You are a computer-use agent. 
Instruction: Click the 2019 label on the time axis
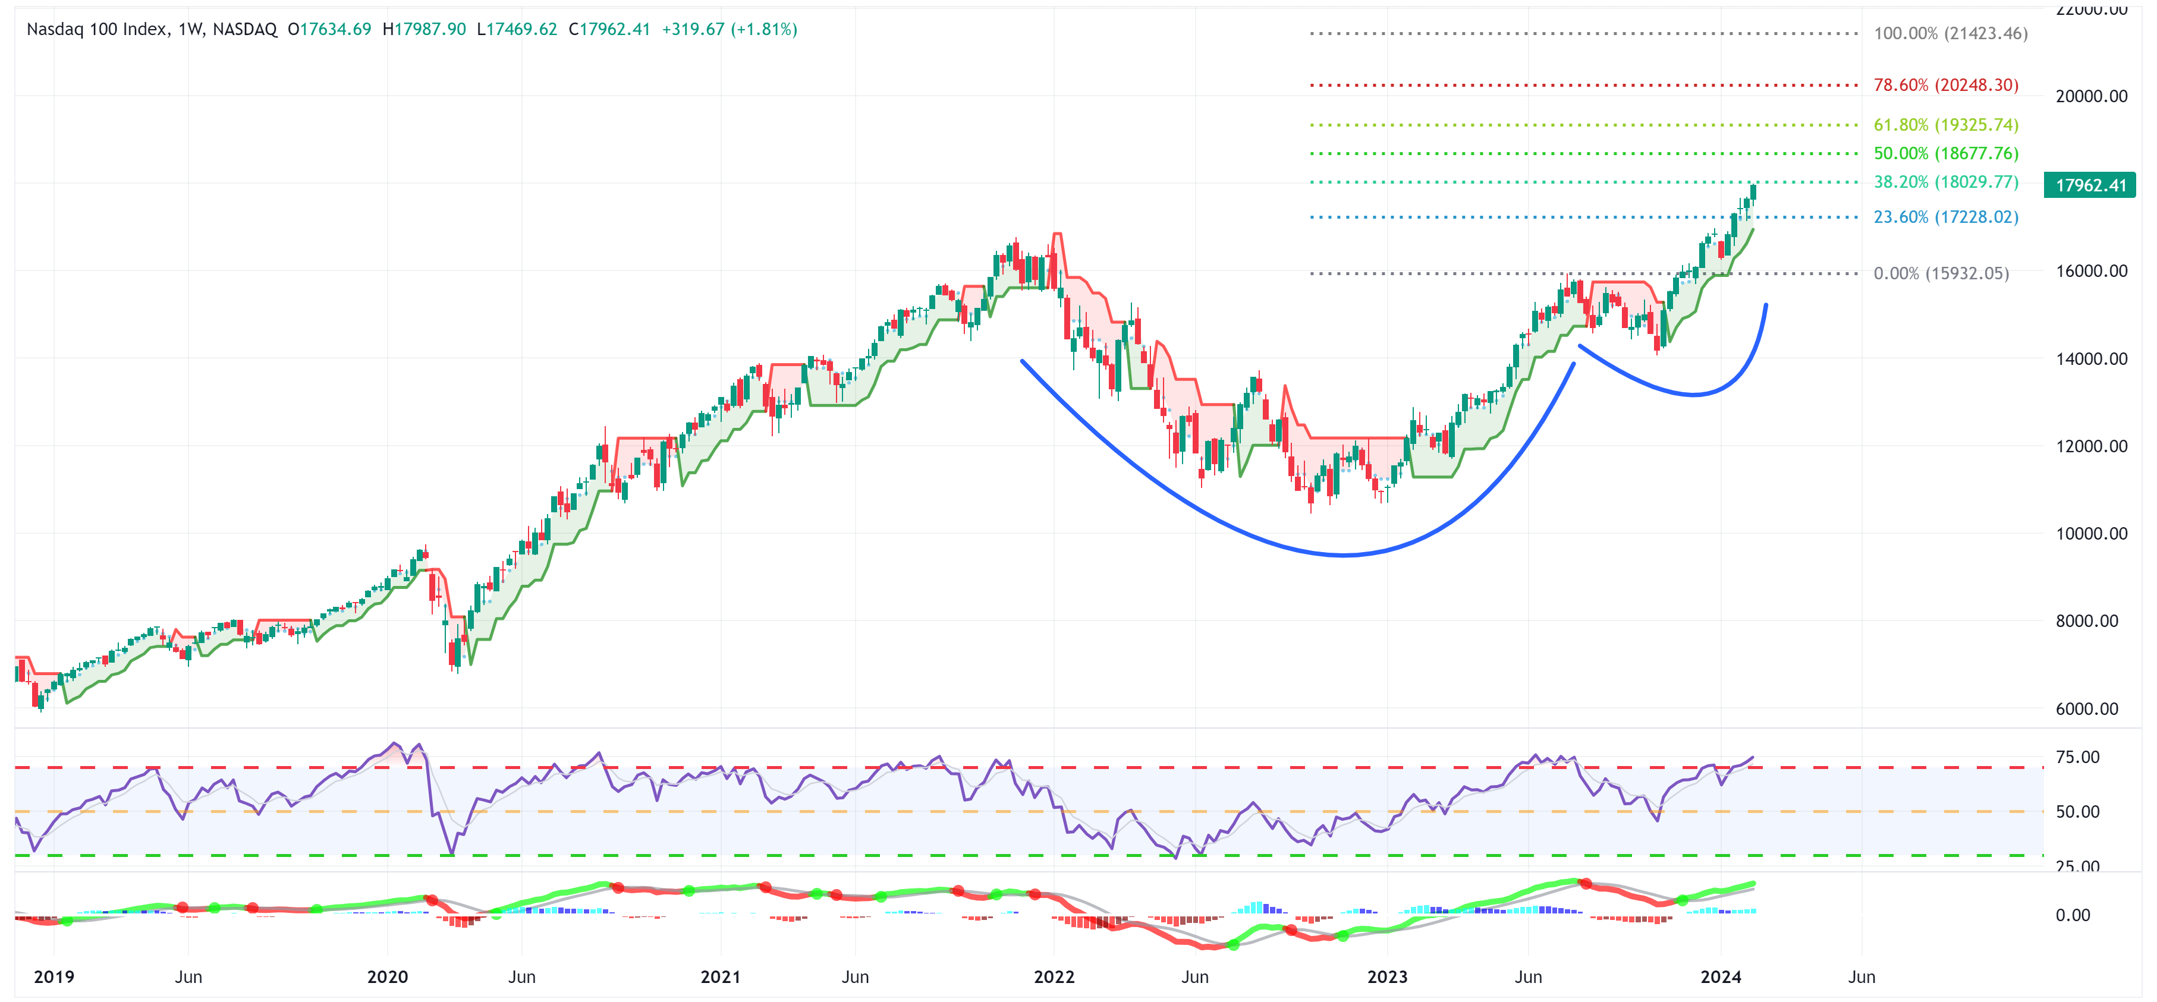point(54,977)
